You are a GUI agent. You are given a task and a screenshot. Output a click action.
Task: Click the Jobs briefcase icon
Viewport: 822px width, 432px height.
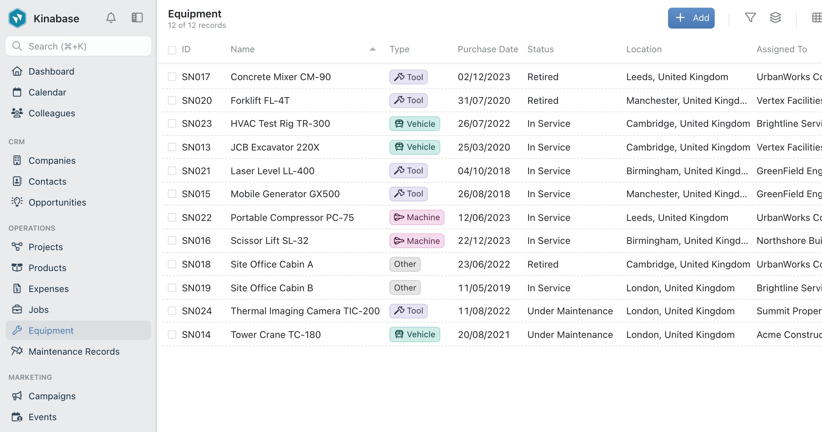point(17,310)
